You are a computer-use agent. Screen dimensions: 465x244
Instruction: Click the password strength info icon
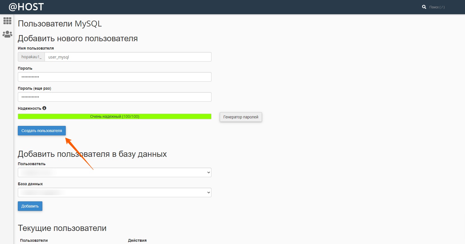tap(44, 108)
